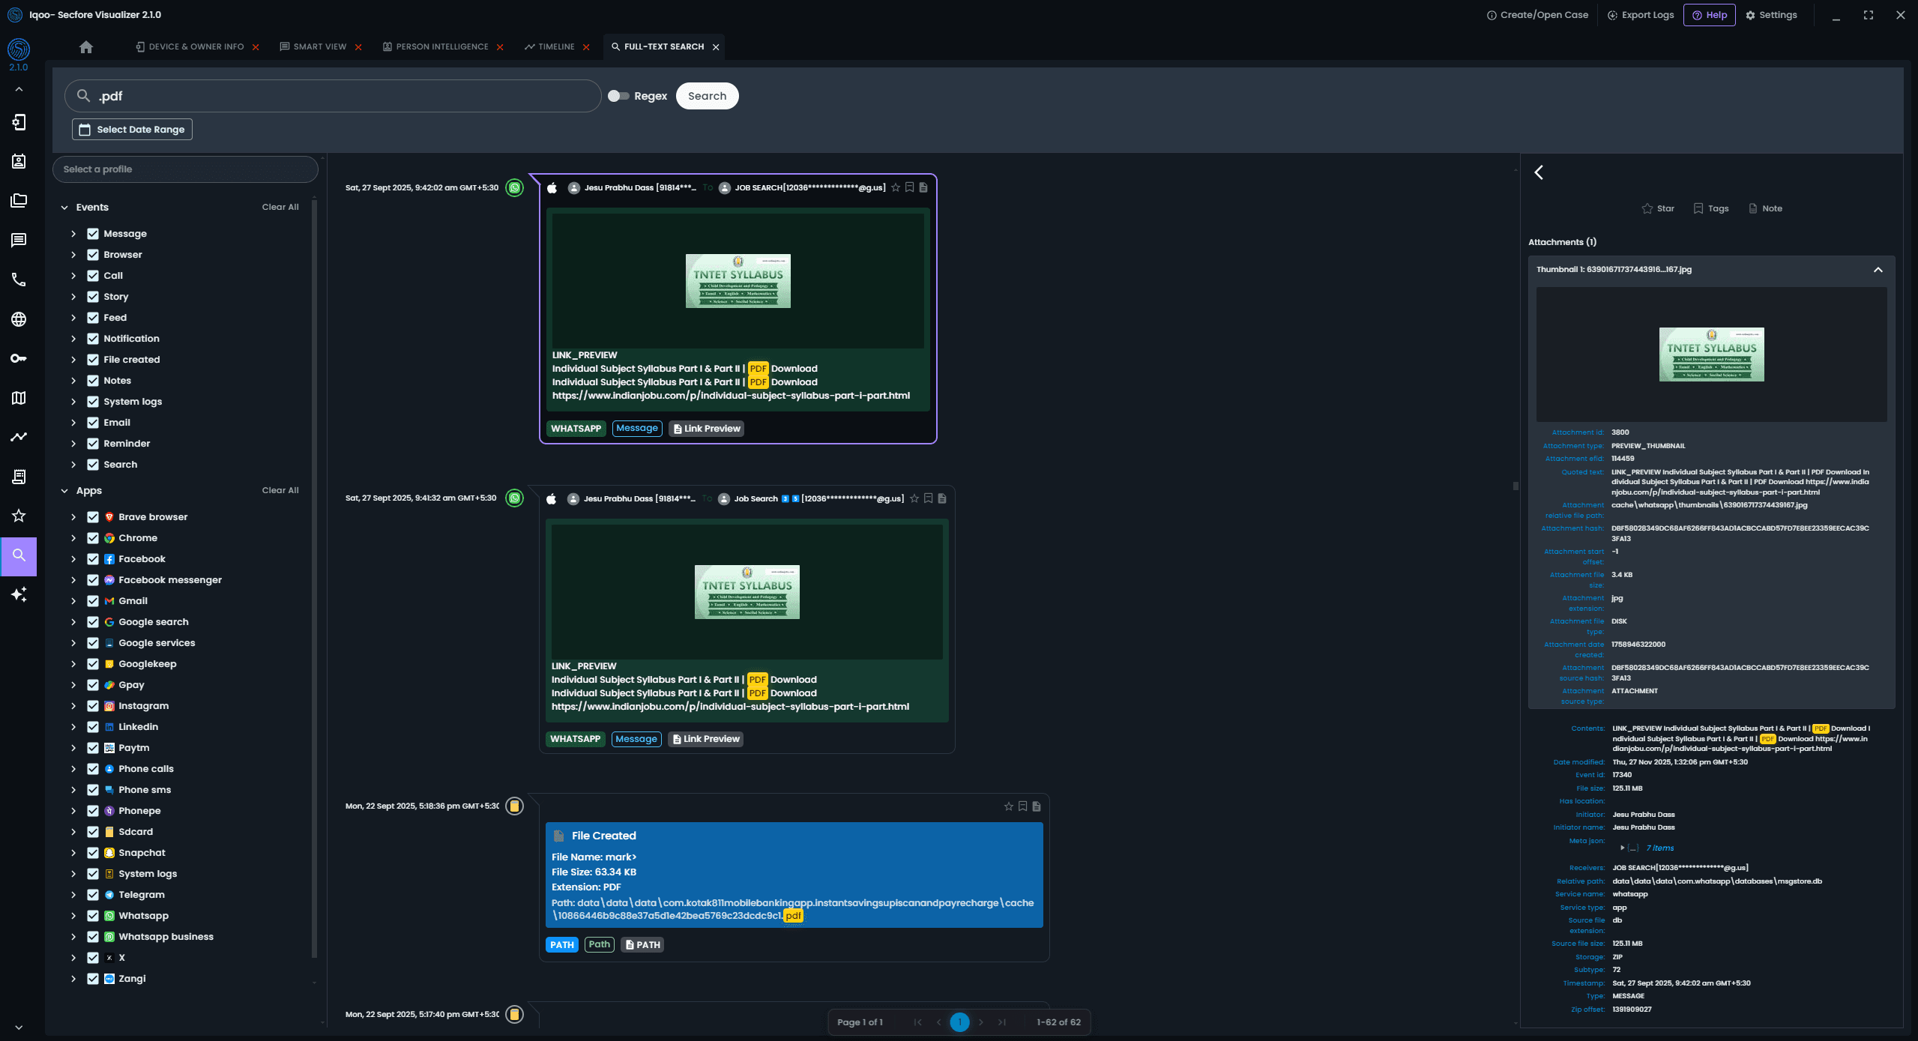Click the key passwords sidebar icon

coord(19,358)
